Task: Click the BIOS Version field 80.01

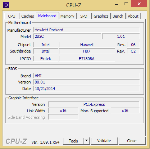Action: pos(87,82)
